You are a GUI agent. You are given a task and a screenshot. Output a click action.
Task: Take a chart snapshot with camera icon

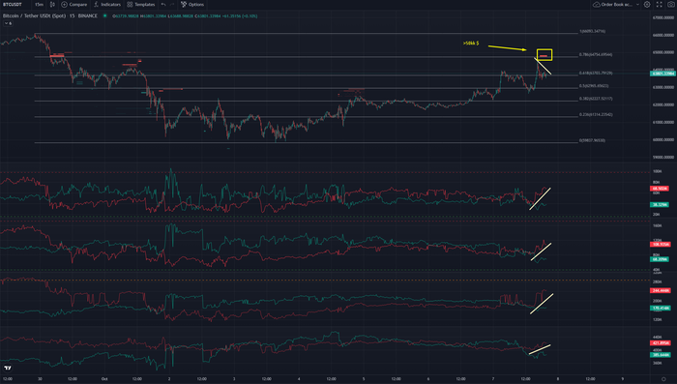tap(671, 4)
